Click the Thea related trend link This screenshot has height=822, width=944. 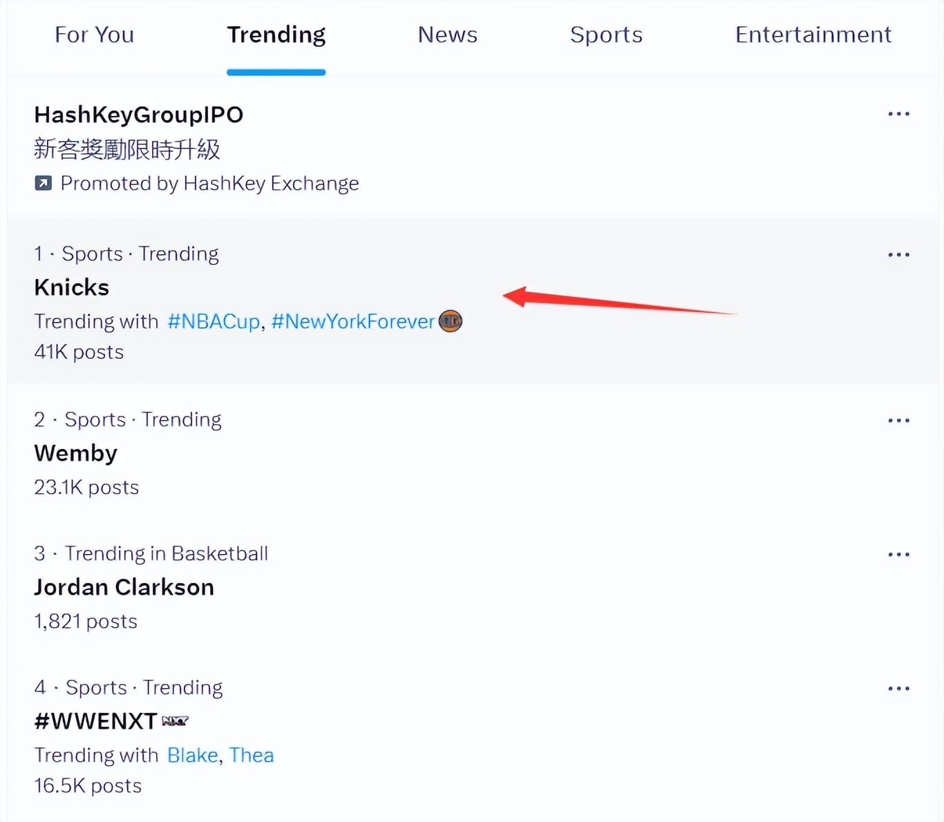[252, 755]
